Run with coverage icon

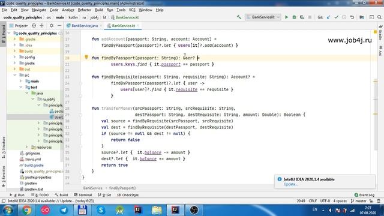pyautogui.click(x=302, y=17)
